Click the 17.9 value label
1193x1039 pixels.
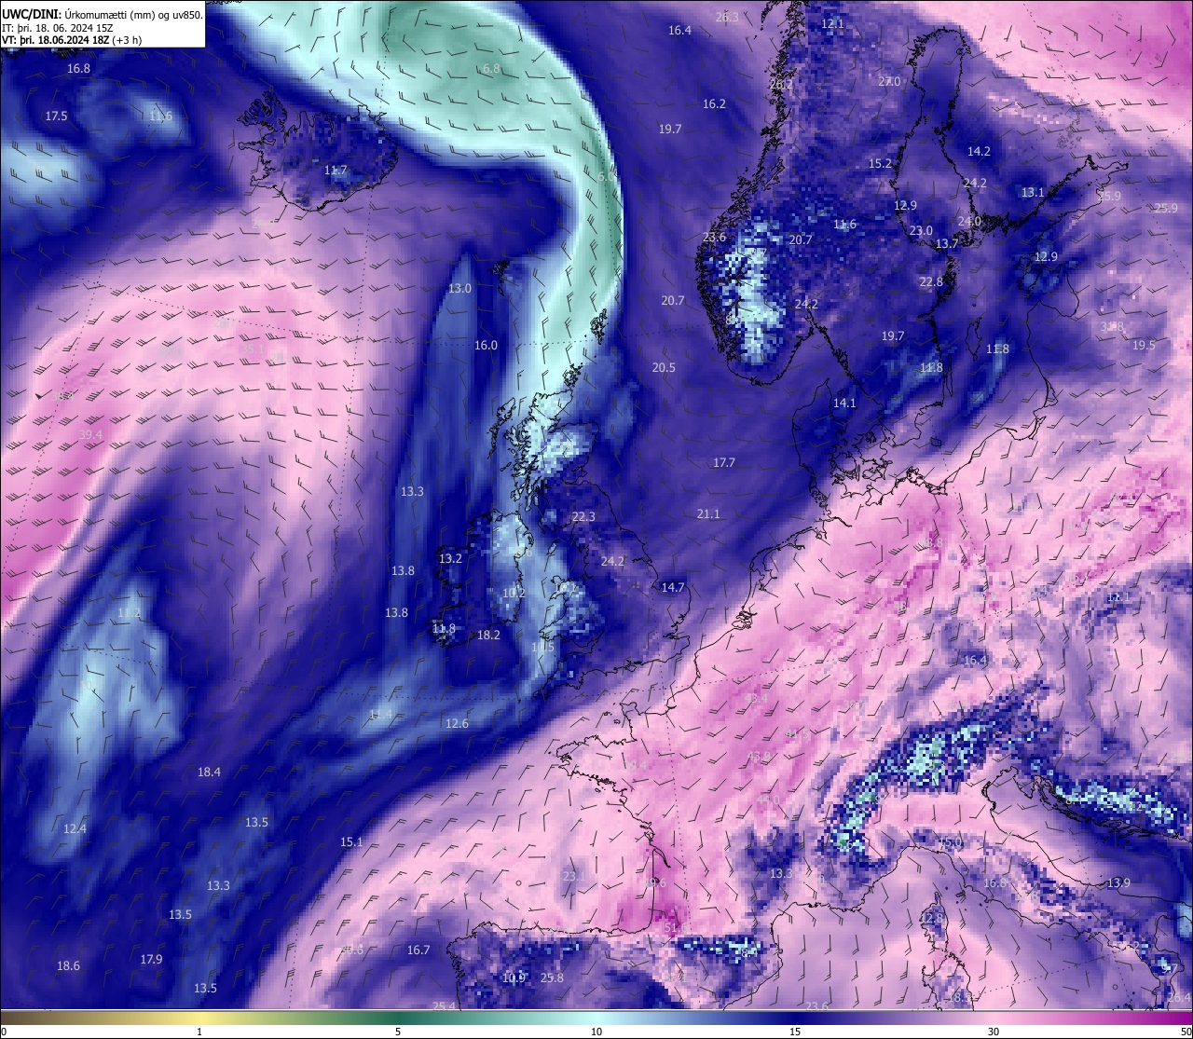(151, 960)
